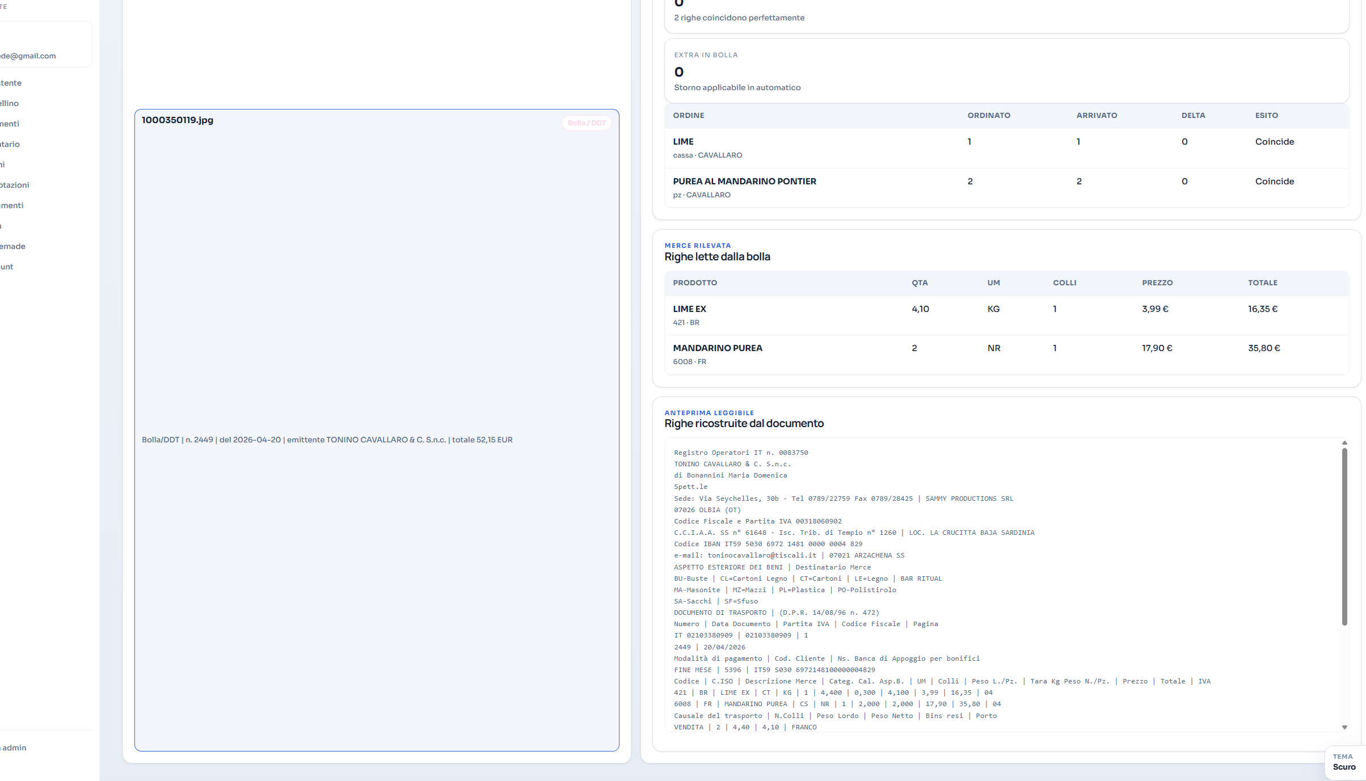Screen dimensions: 1366x781
Task: Click the scroll-down arrow of the document preview
Action: click(x=1344, y=727)
